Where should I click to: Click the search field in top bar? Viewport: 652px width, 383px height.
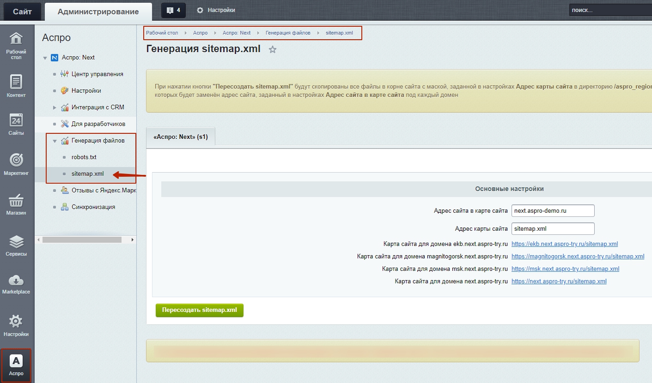[610, 10]
